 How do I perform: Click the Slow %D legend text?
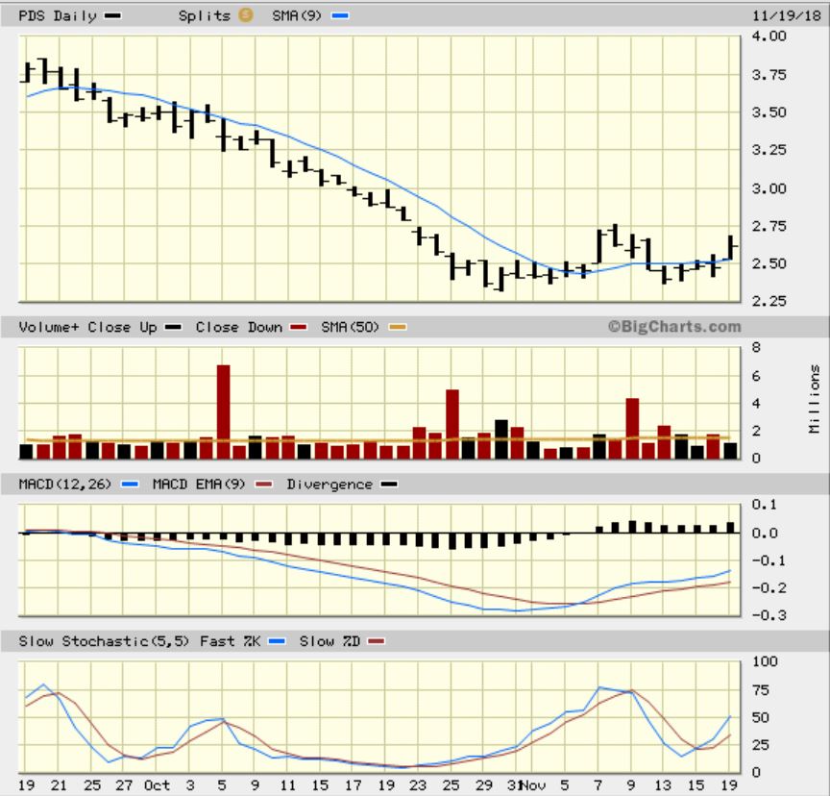(x=330, y=641)
